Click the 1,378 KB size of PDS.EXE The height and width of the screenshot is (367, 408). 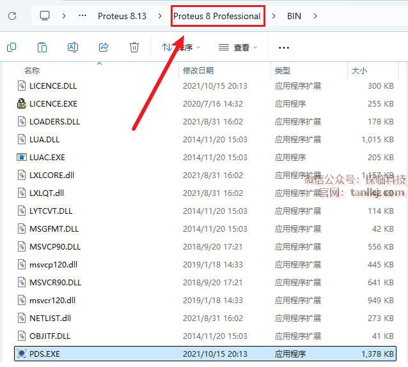[377, 354]
